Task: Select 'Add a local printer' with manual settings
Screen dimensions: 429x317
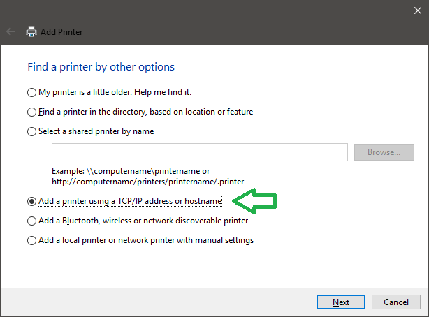Action: pyautogui.click(x=31, y=241)
